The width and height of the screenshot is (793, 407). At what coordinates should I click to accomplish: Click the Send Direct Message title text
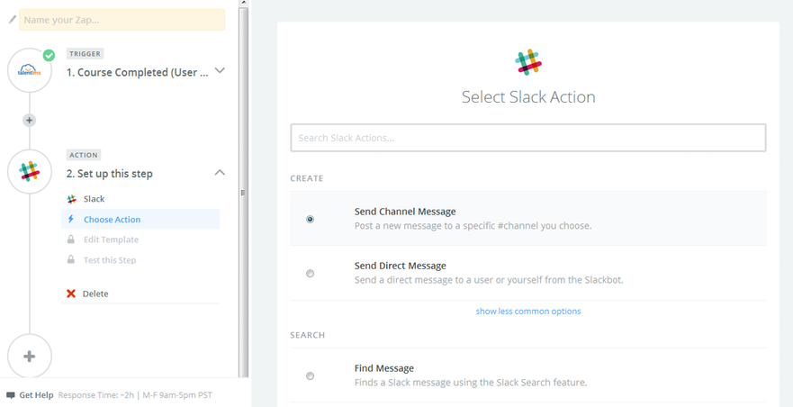click(x=400, y=266)
